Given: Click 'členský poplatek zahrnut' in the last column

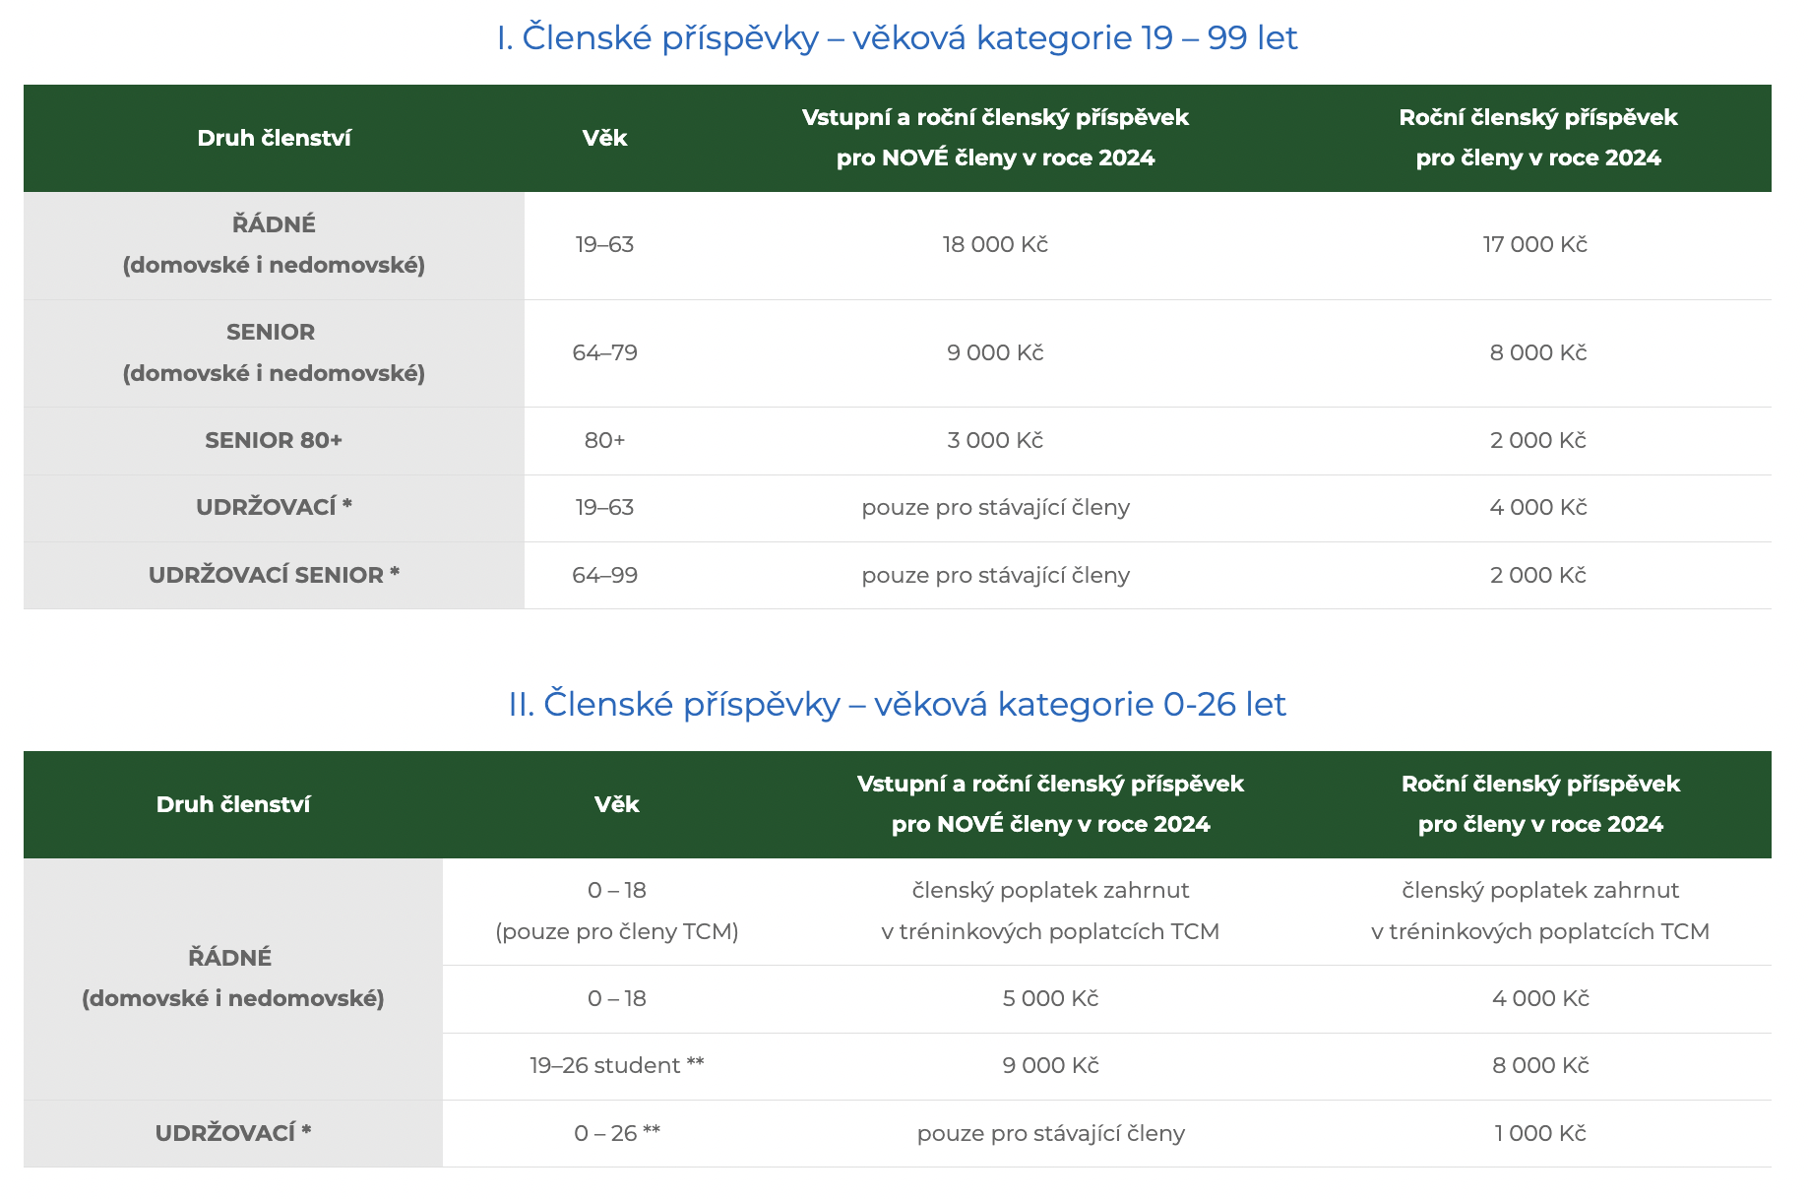Looking at the screenshot, I should click(1540, 890).
